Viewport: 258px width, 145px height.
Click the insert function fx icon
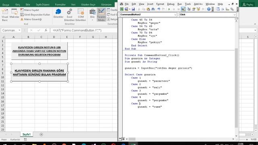[46, 30]
